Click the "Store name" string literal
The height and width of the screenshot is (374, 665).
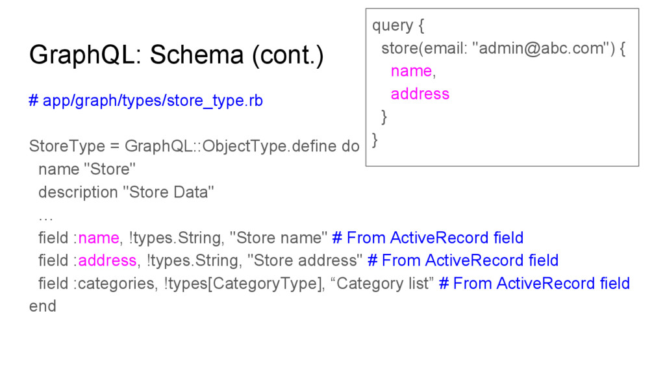(278, 238)
